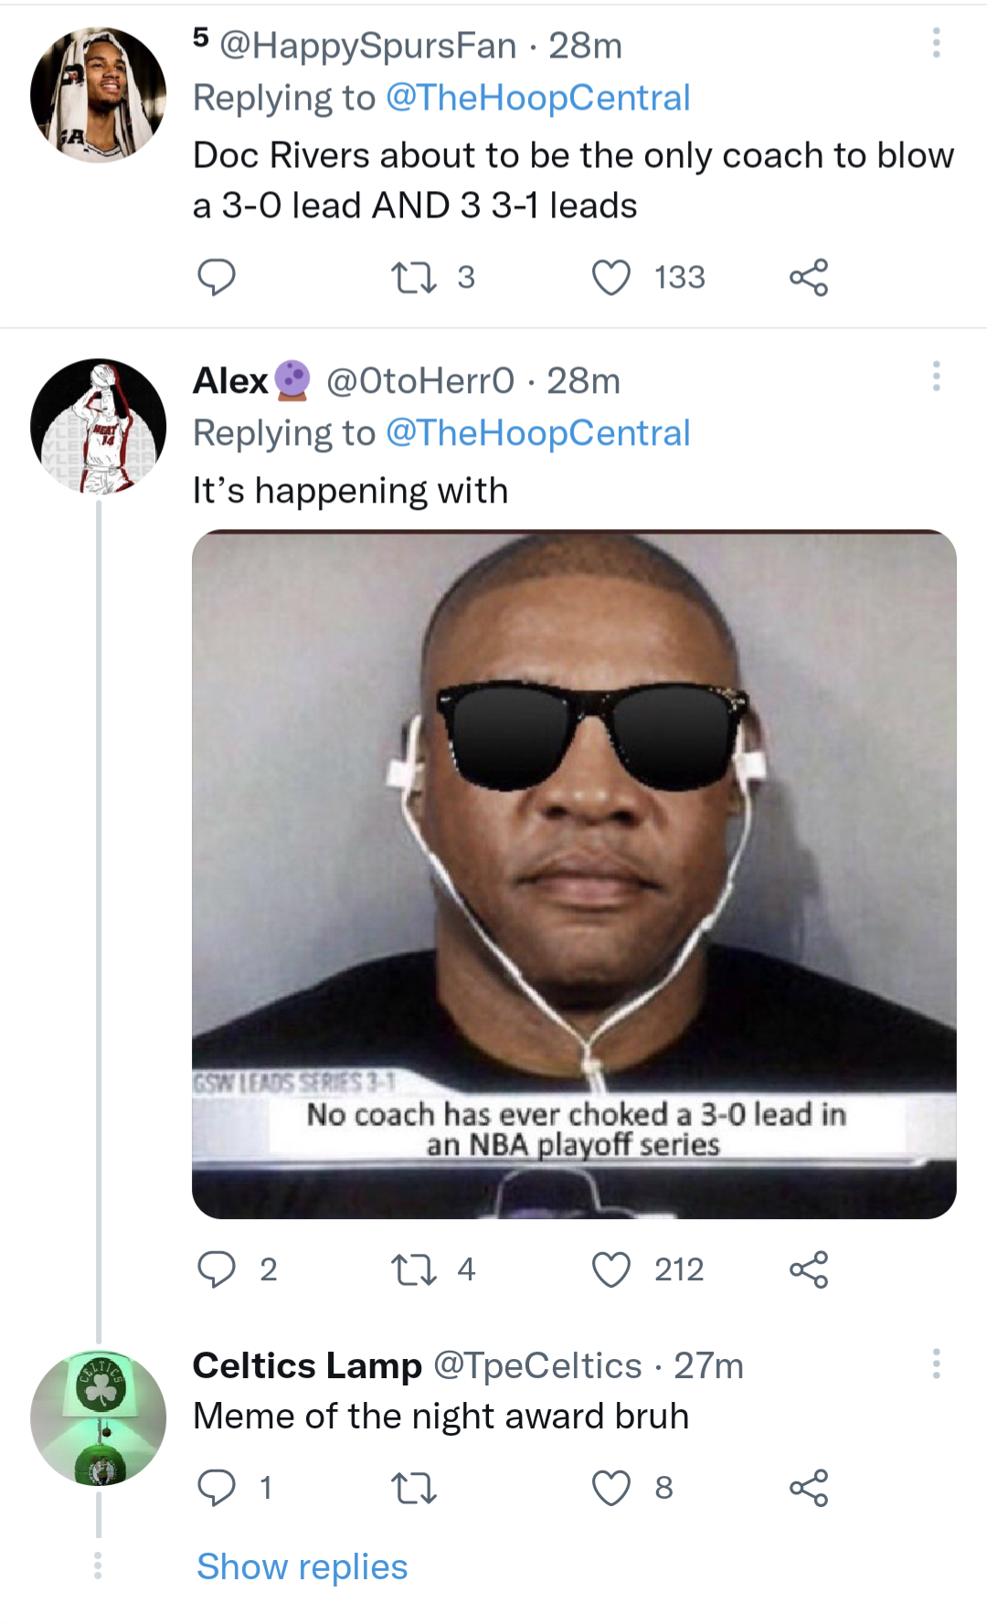Reply to Celtics Lamp's tweet
The height and width of the screenshot is (1624, 987).
click(218, 1488)
